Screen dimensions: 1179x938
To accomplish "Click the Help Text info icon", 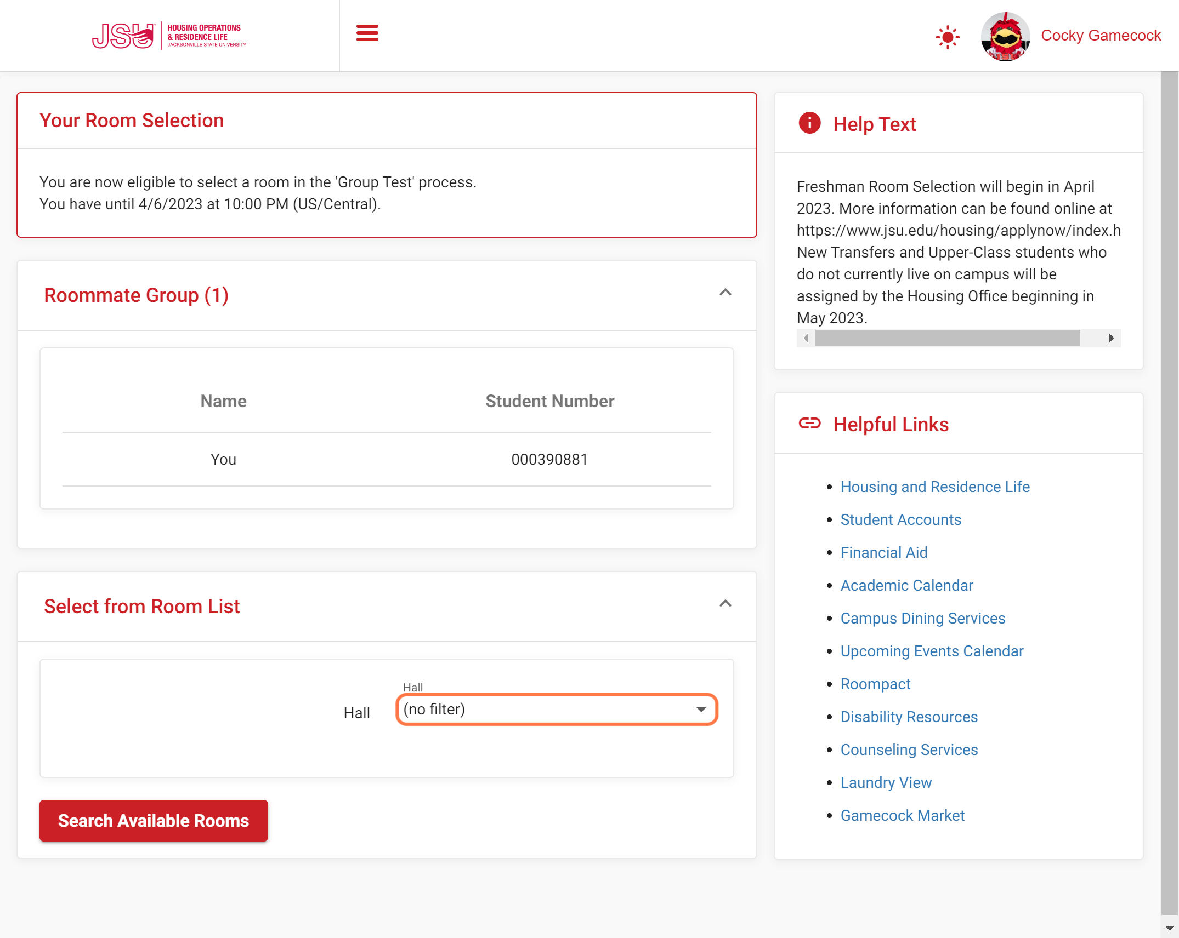I will (x=809, y=123).
